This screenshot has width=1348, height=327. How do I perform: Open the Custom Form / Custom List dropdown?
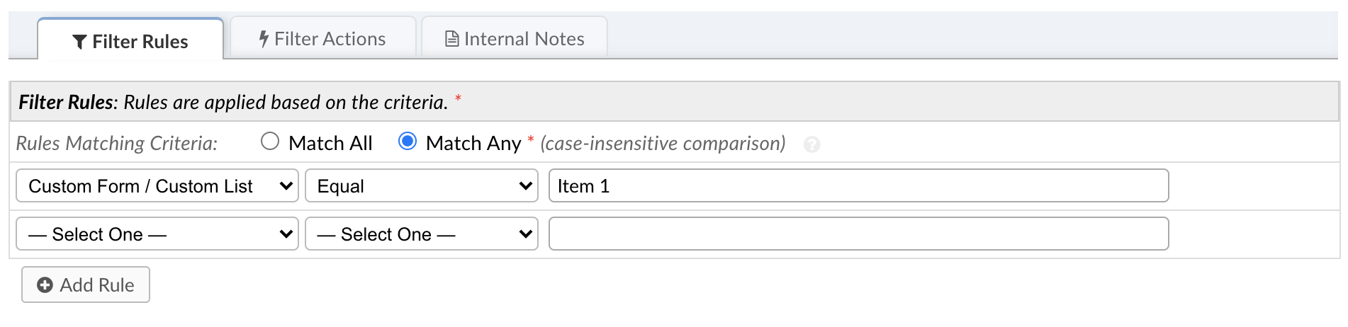157,185
